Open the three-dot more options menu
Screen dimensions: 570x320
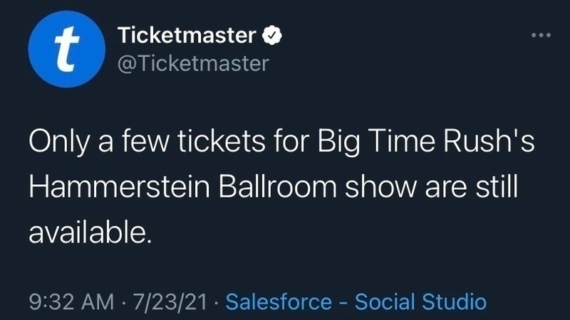[542, 36]
